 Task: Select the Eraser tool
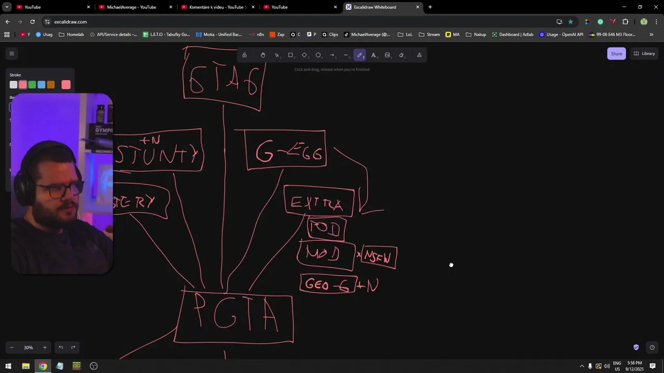point(402,55)
